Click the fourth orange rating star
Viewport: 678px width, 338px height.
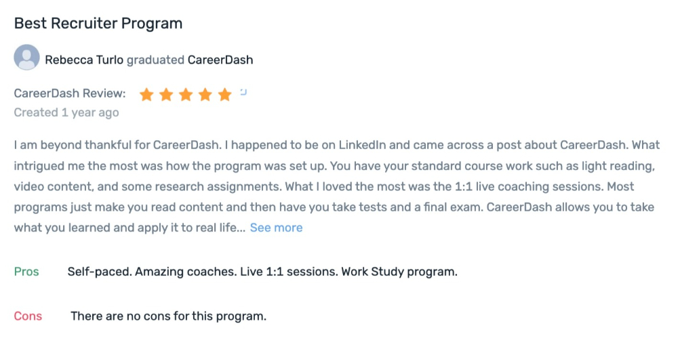pyautogui.click(x=205, y=94)
